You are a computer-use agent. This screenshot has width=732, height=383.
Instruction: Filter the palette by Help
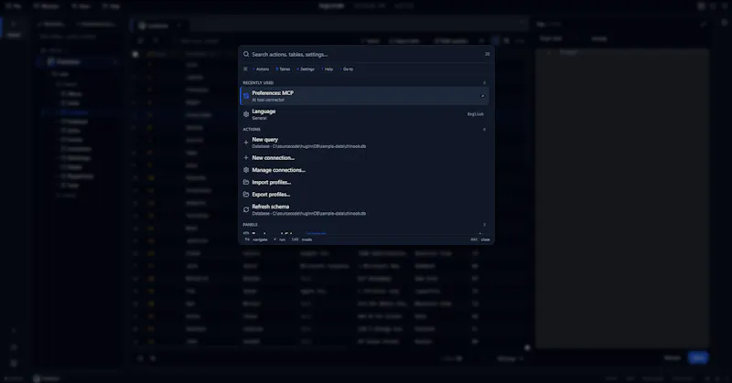coord(328,69)
